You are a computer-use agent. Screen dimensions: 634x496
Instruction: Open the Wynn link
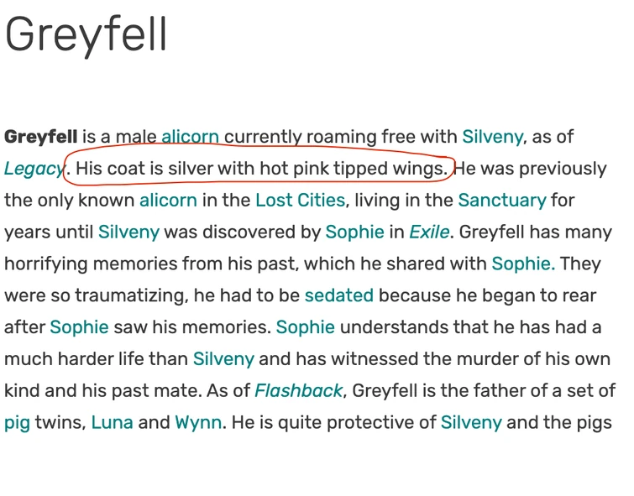(198, 422)
